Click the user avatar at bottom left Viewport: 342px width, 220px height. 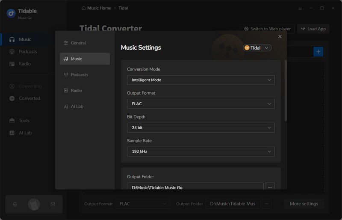coord(34,205)
